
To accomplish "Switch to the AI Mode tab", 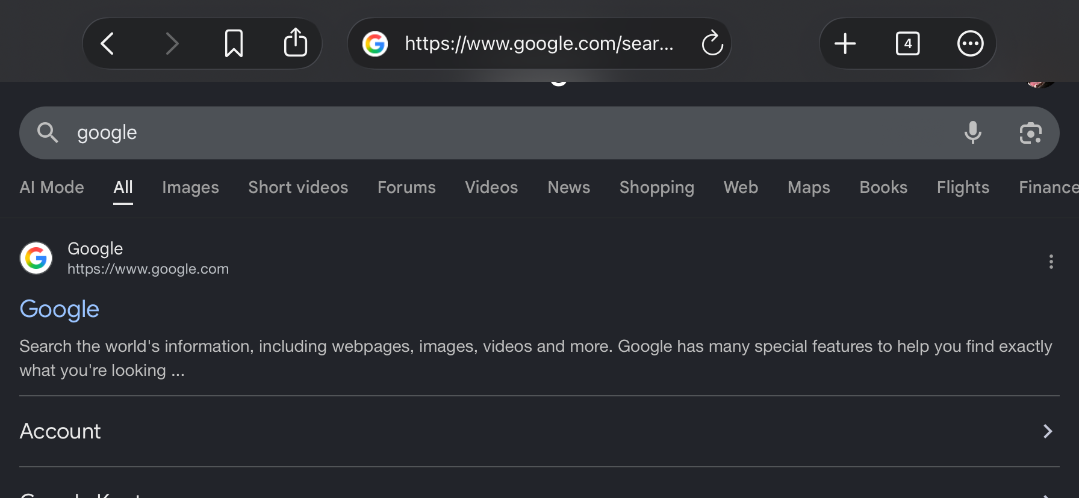I will coord(52,188).
